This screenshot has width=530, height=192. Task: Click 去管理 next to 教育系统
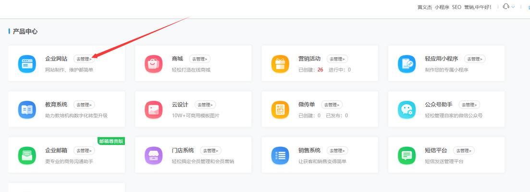click(x=84, y=105)
